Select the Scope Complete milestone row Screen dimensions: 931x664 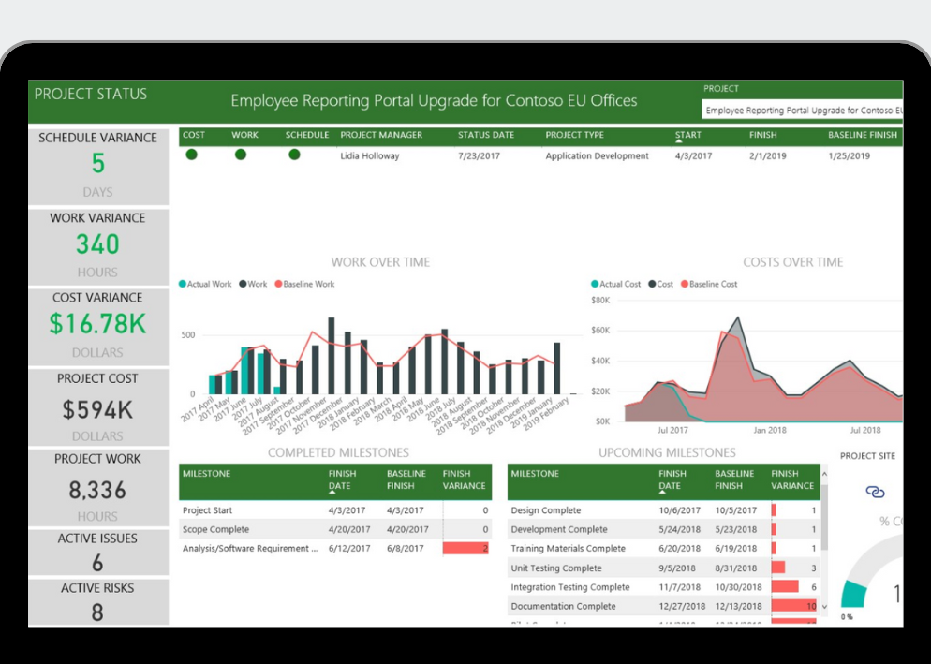point(335,529)
